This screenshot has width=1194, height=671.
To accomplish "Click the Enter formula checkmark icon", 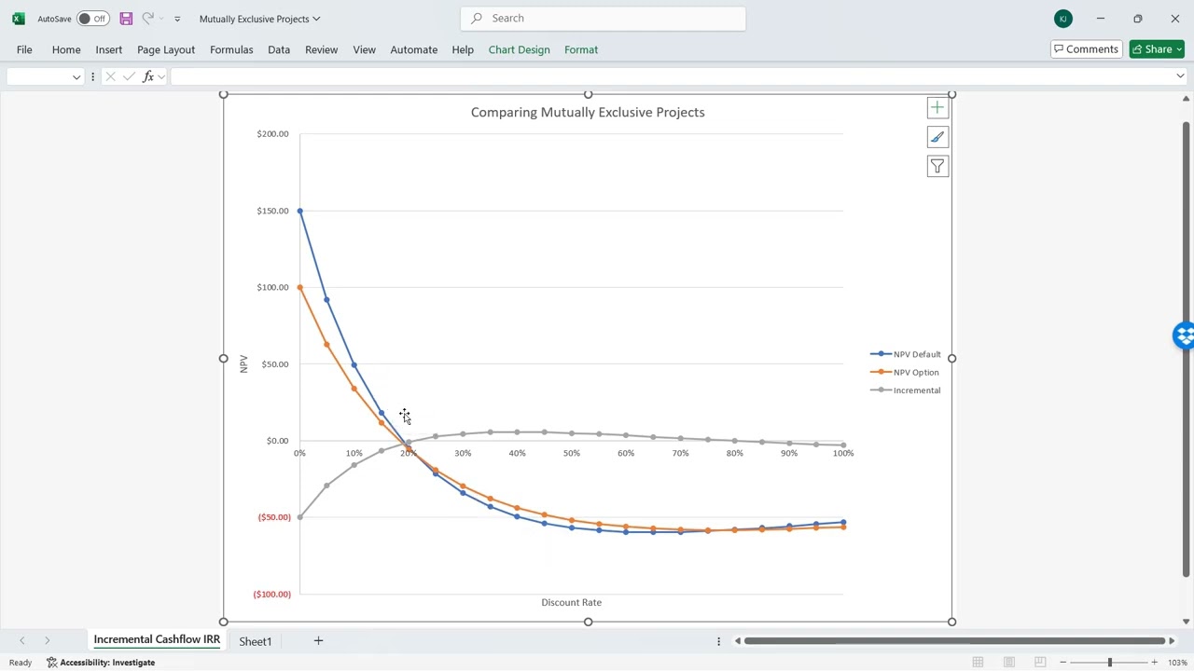I will [x=129, y=76].
